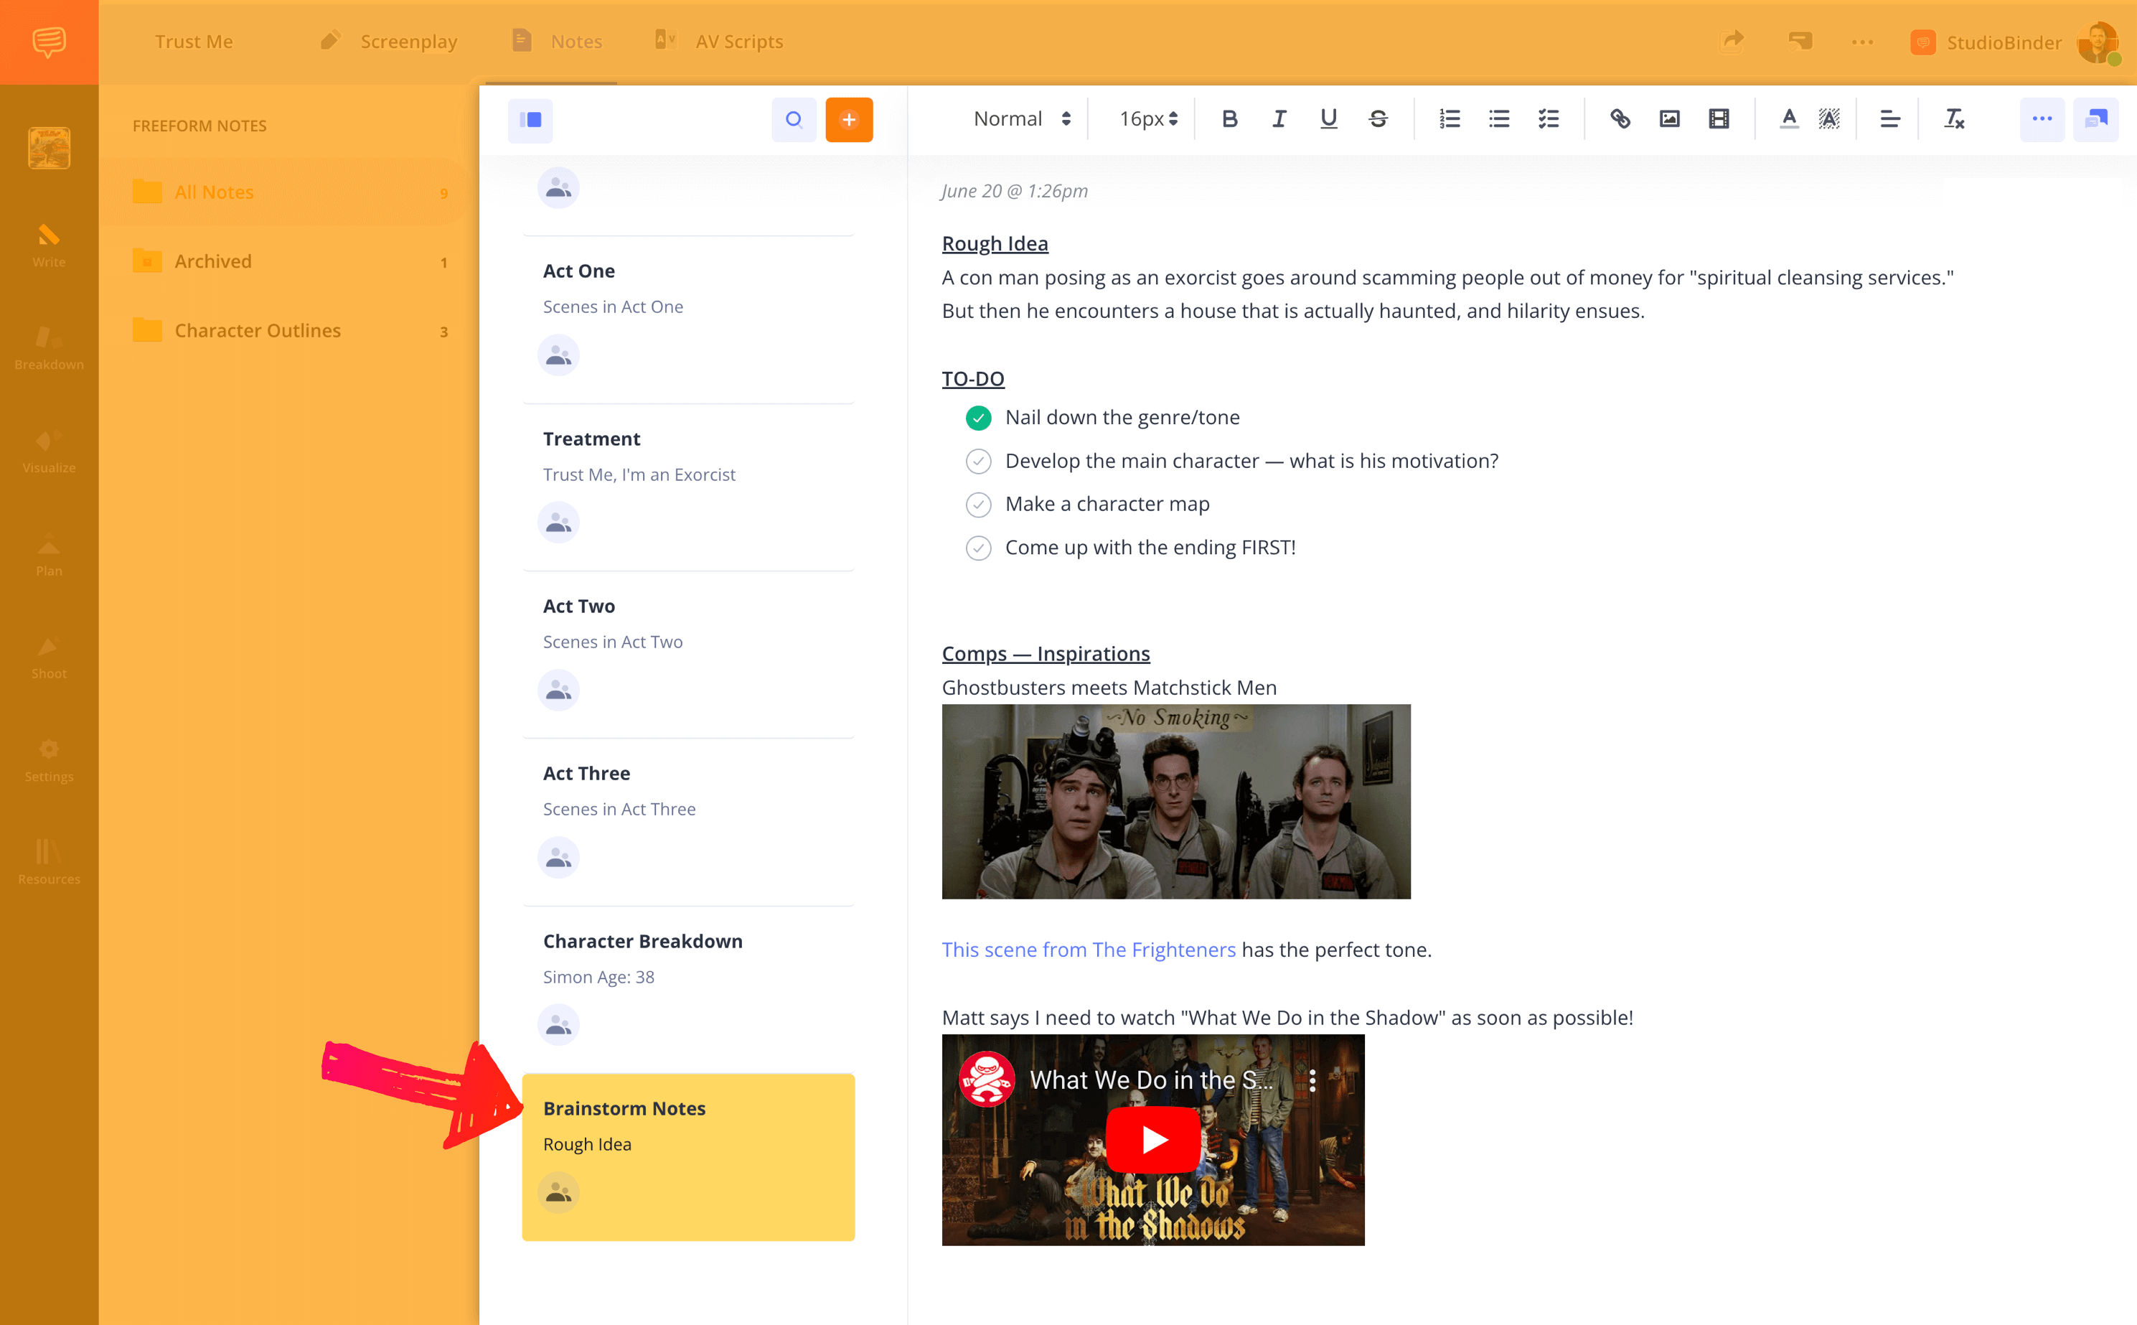Select the Archived folder

click(x=289, y=261)
